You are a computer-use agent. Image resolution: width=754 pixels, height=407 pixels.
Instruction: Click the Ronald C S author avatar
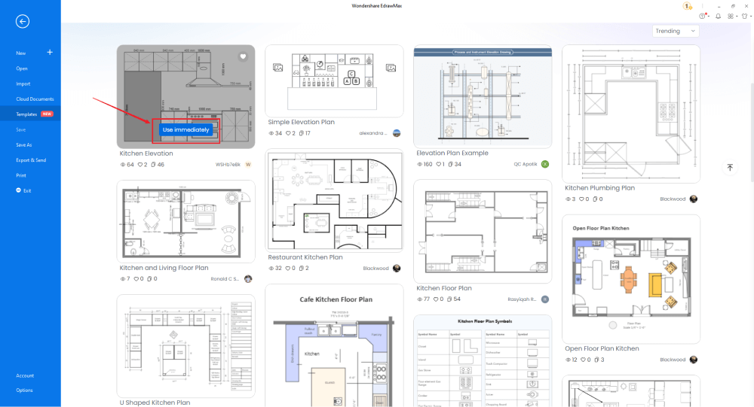tap(248, 279)
